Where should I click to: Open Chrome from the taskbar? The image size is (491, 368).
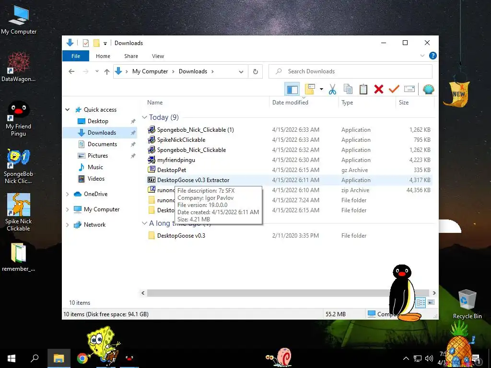pos(82,358)
